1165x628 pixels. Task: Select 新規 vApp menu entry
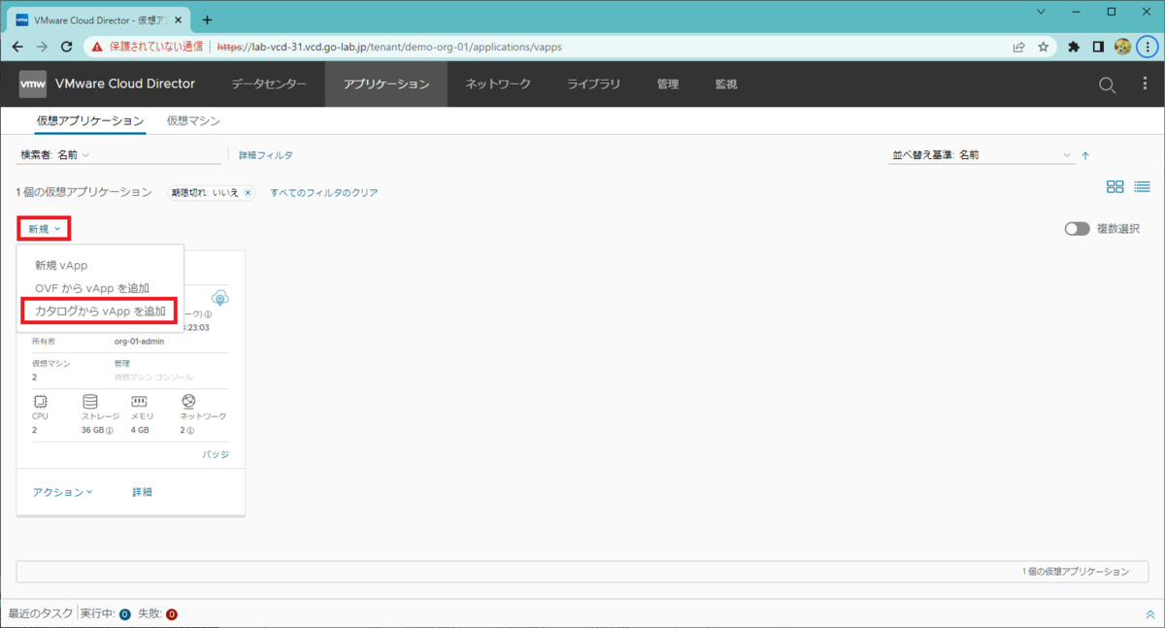[x=61, y=265]
